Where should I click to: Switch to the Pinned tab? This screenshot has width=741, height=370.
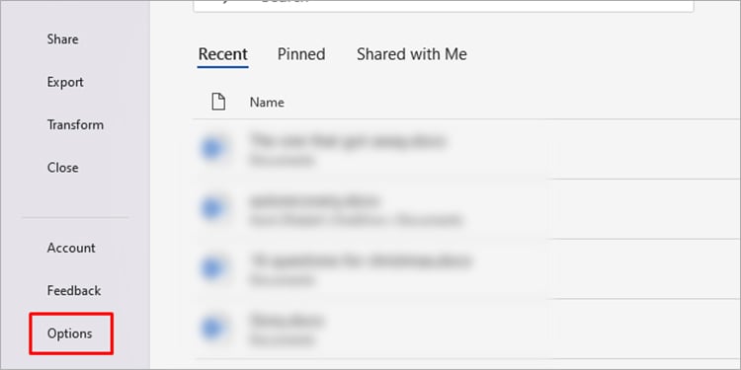coord(301,54)
